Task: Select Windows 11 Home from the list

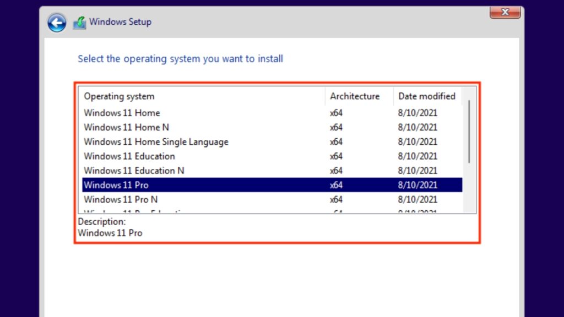Action: (x=122, y=113)
